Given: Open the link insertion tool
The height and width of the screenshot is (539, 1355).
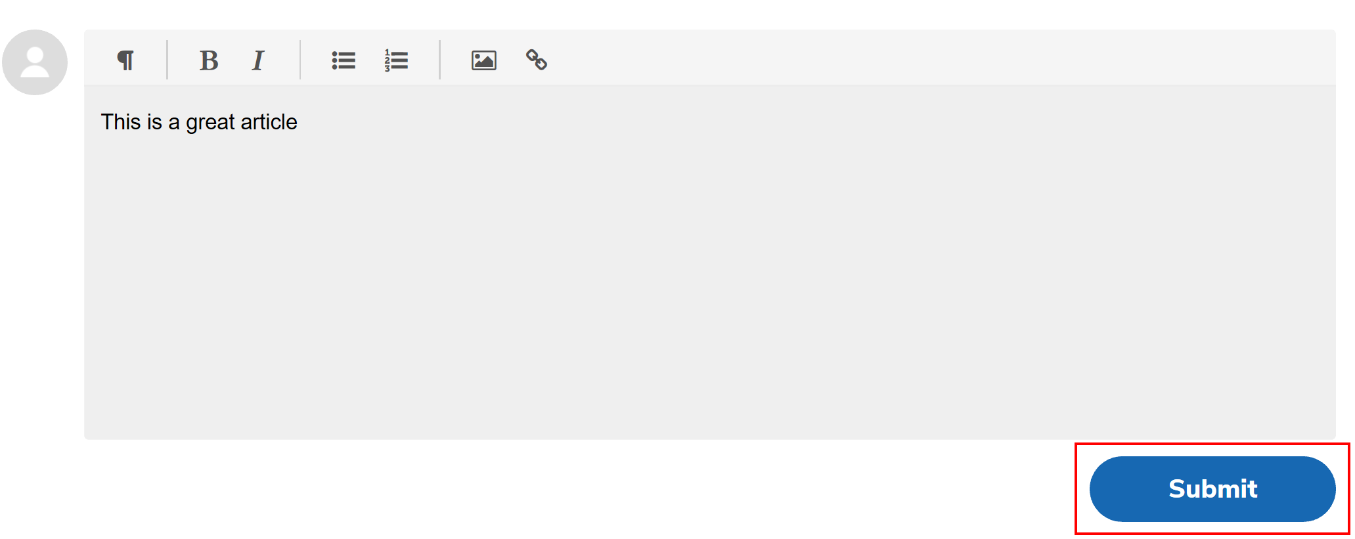Looking at the screenshot, I should (x=537, y=60).
